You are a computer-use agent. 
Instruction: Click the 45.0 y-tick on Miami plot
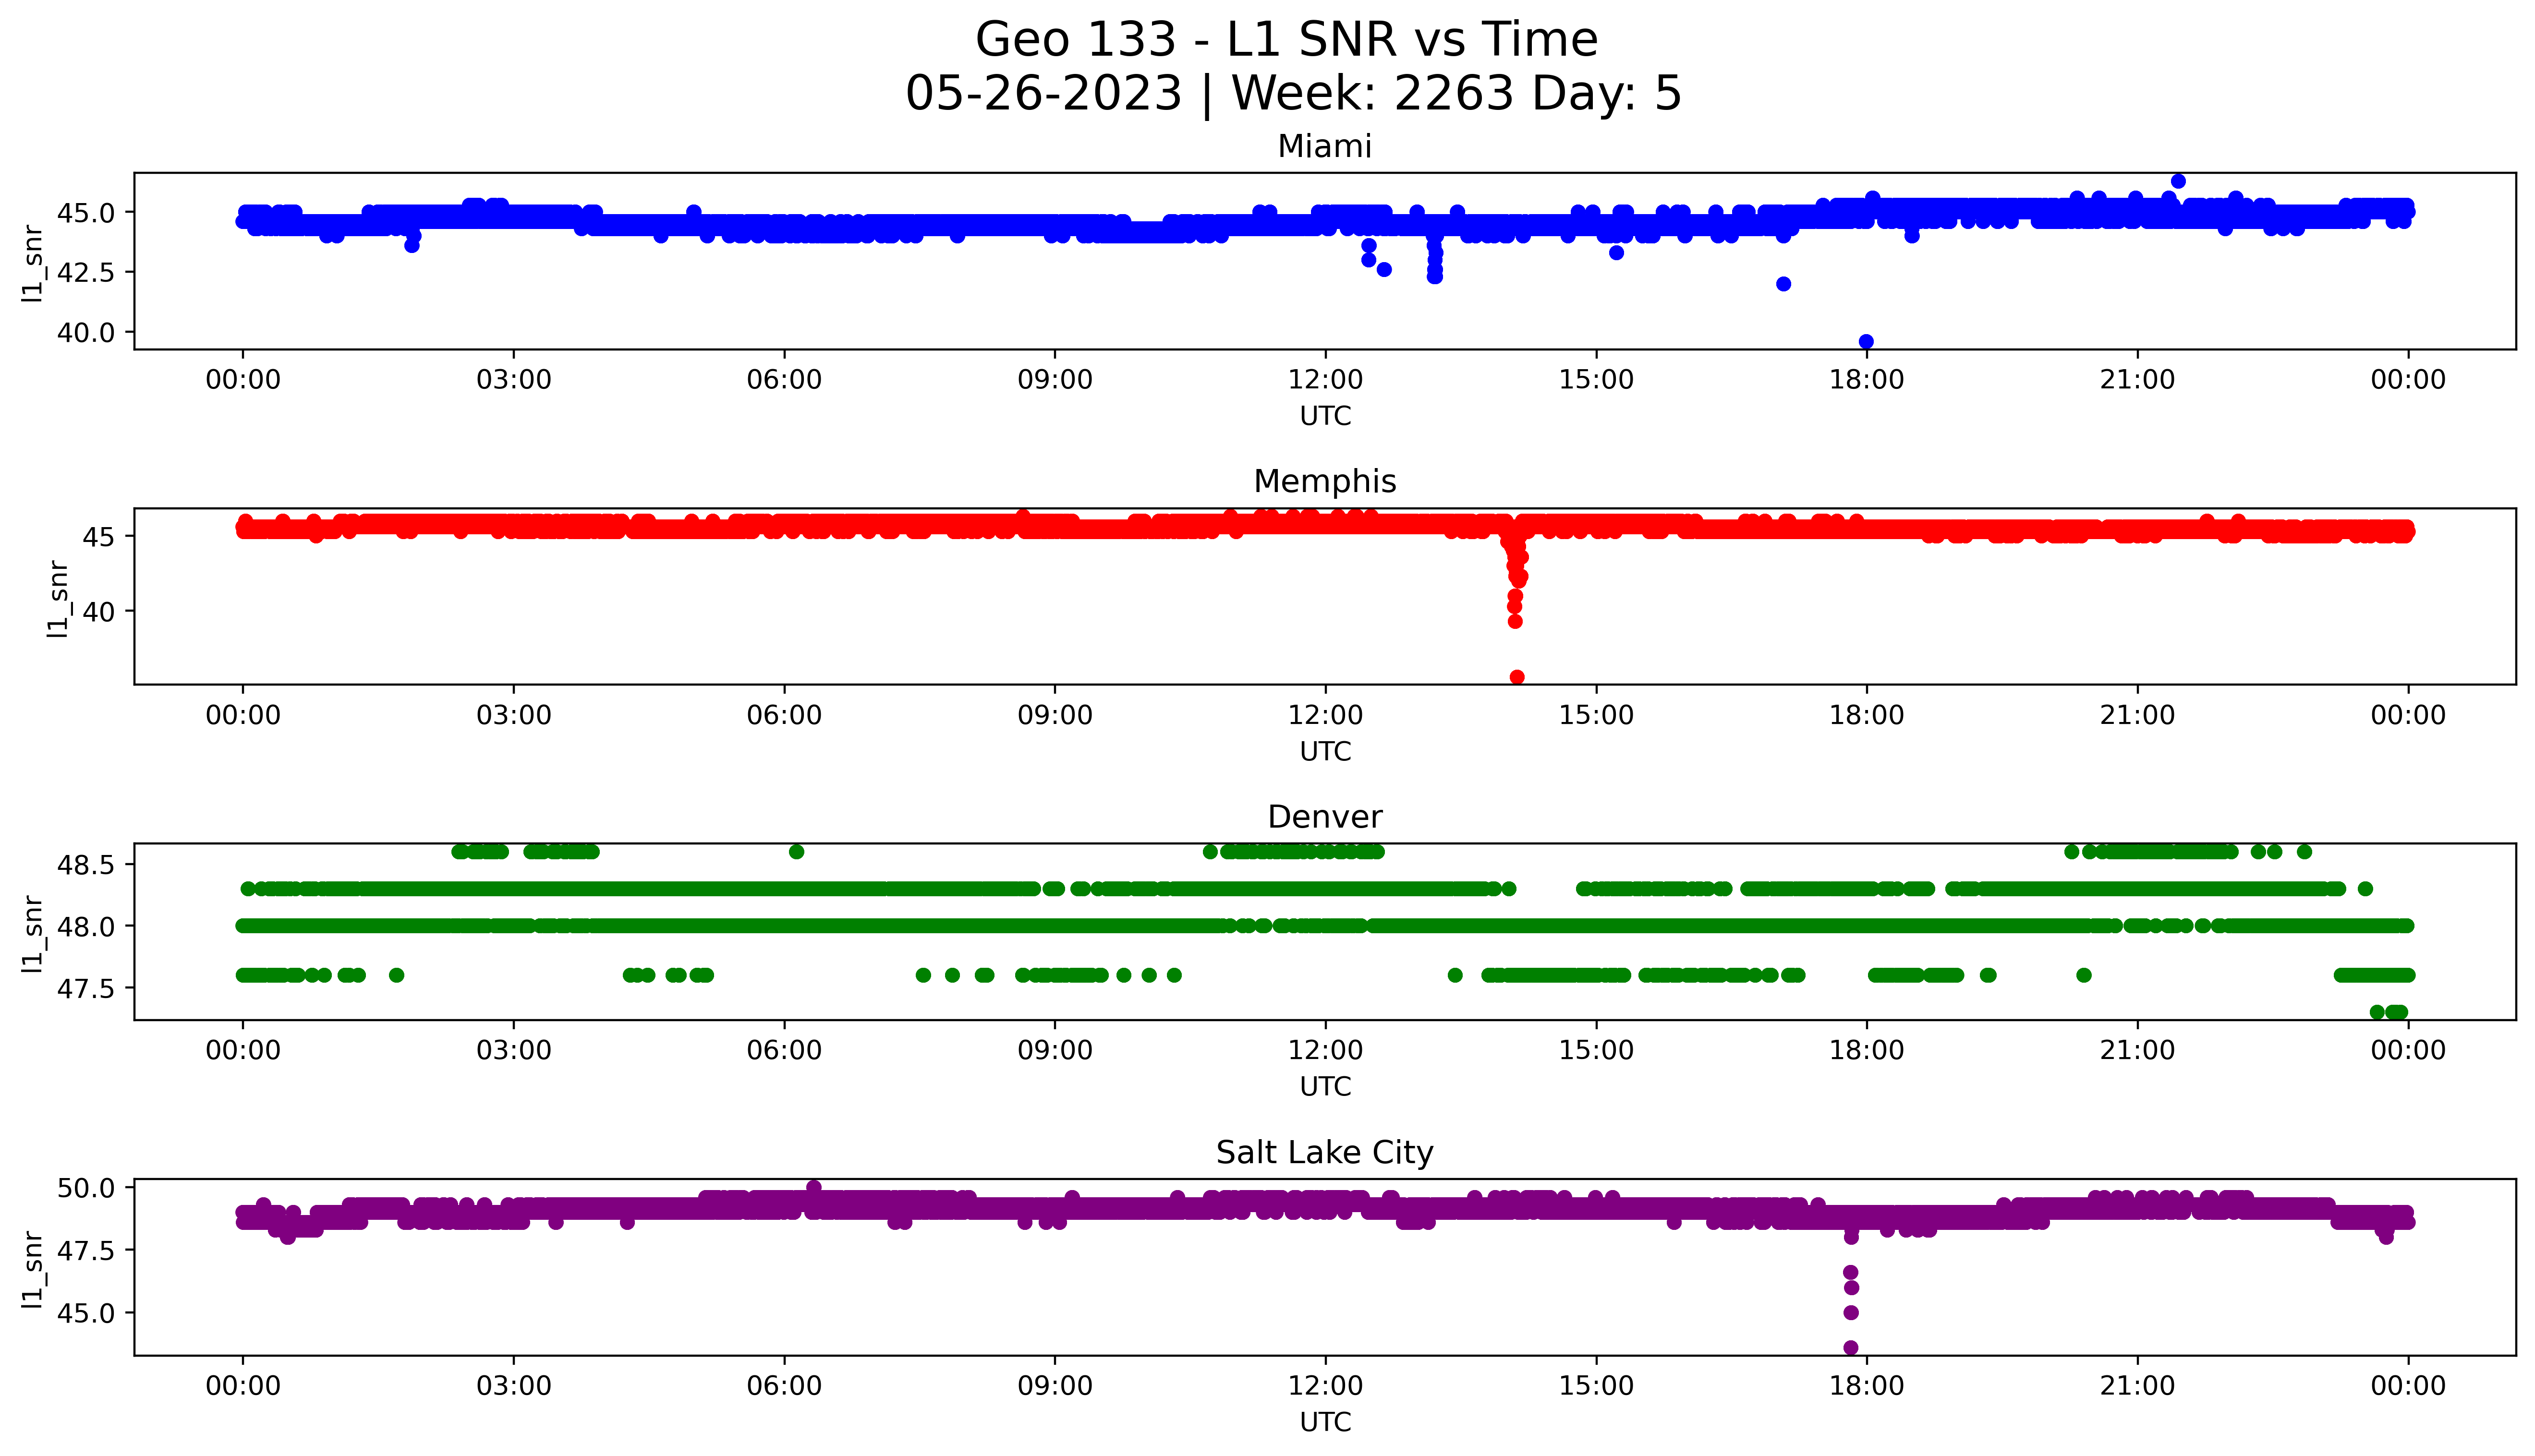87,213
